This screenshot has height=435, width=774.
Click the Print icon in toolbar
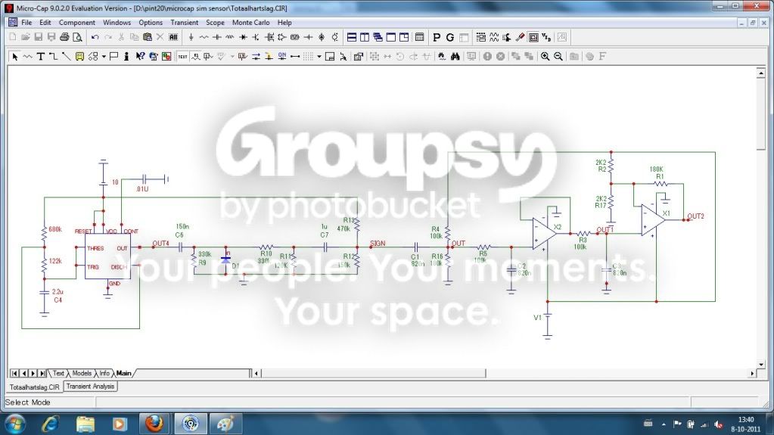point(64,37)
